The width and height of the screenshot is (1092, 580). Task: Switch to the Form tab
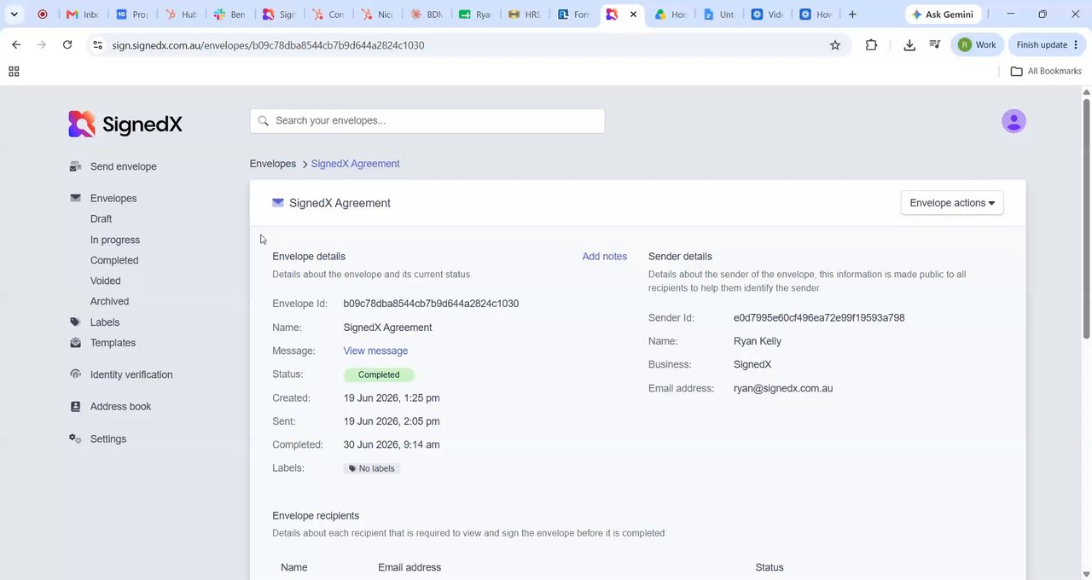click(574, 14)
